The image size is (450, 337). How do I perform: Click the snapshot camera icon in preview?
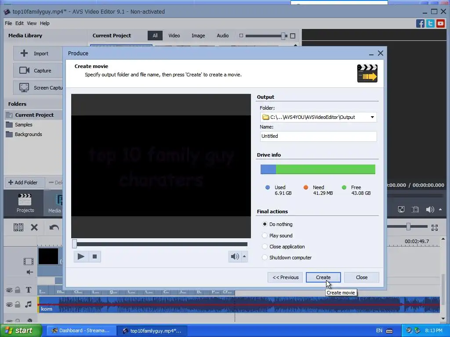[x=415, y=209]
